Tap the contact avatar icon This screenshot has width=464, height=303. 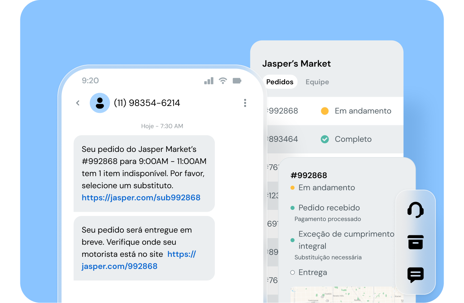point(100,103)
